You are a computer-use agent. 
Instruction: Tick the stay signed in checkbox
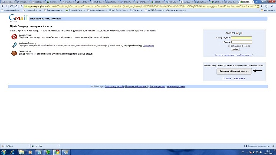[229, 46]
